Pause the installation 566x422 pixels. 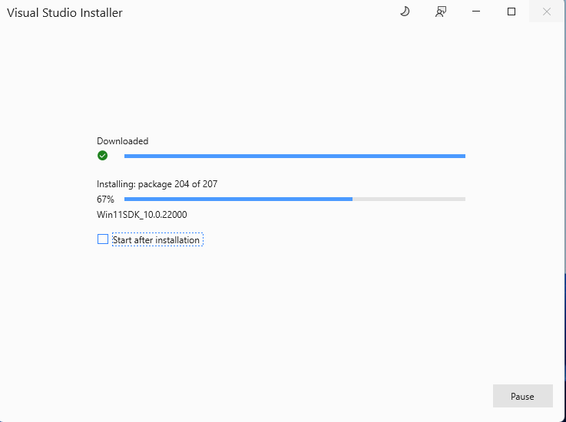522,396
